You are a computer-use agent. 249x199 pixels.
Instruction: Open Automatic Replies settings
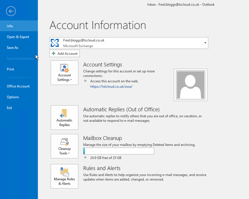click(x=64, y=118)
